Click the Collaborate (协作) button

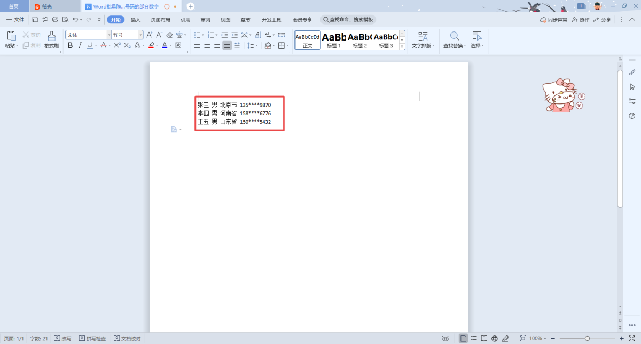click(x=581, y=20)
